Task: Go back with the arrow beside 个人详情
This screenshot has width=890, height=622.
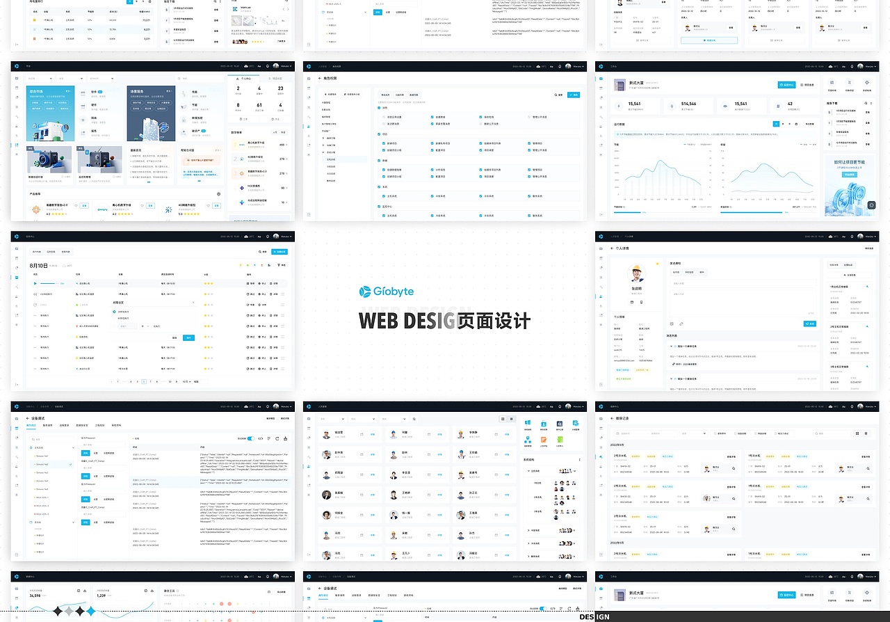Action: click(x=611, y=248)
